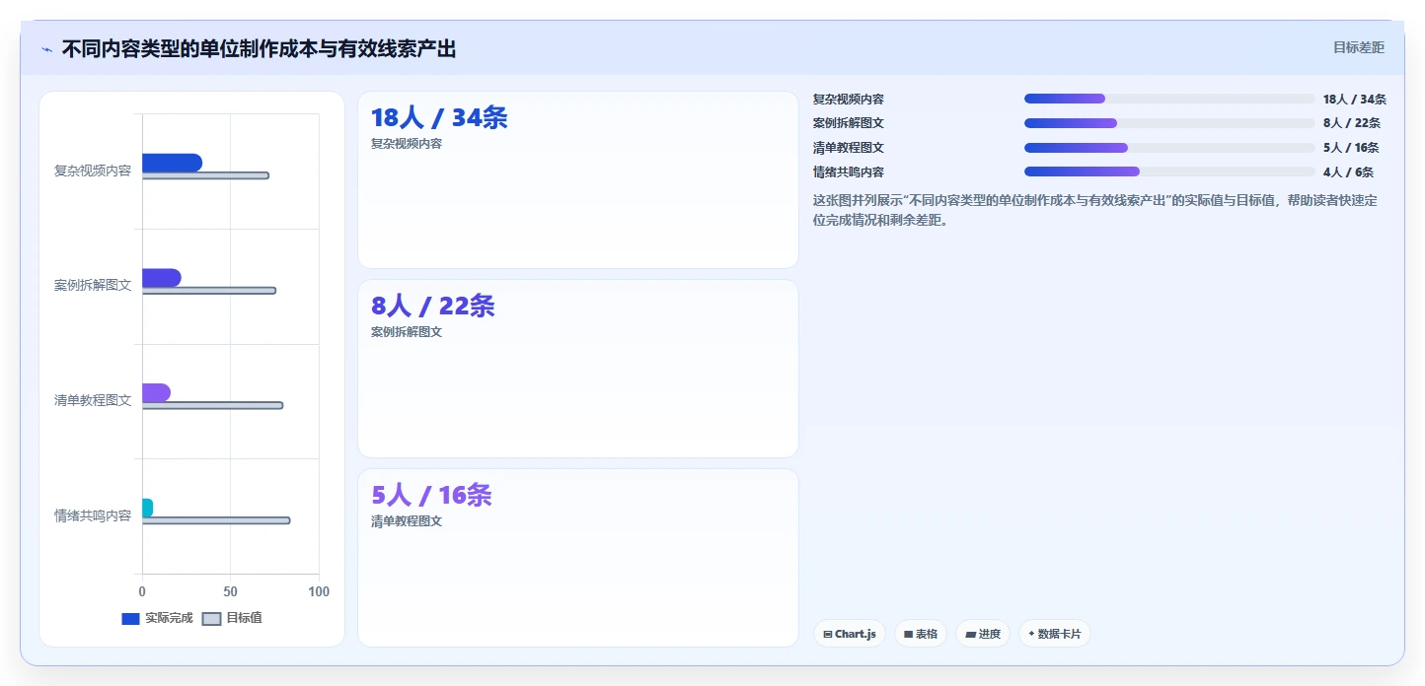This screenshot has height=686, width=1425.
Task: Click the 18人 / 34条 progress list value
Action: click(1355, 100)
